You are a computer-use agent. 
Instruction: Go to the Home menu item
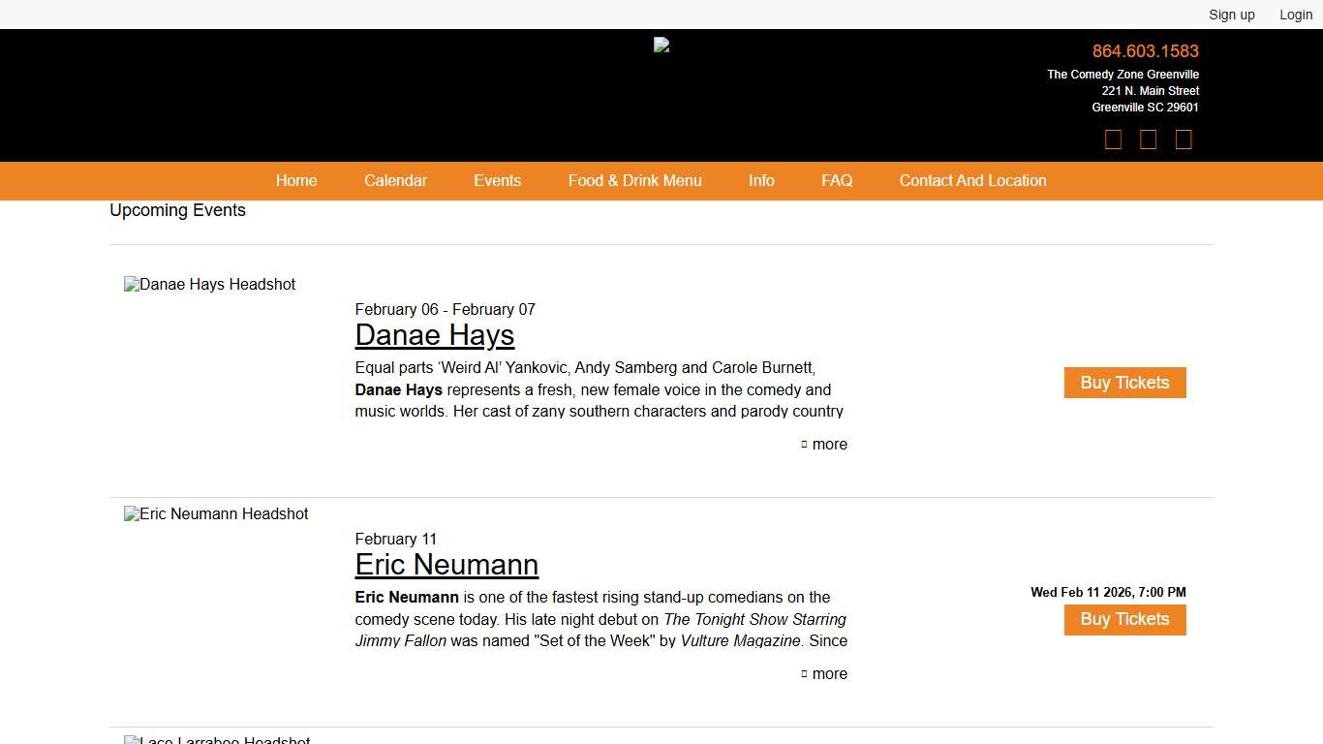point(296,181)
